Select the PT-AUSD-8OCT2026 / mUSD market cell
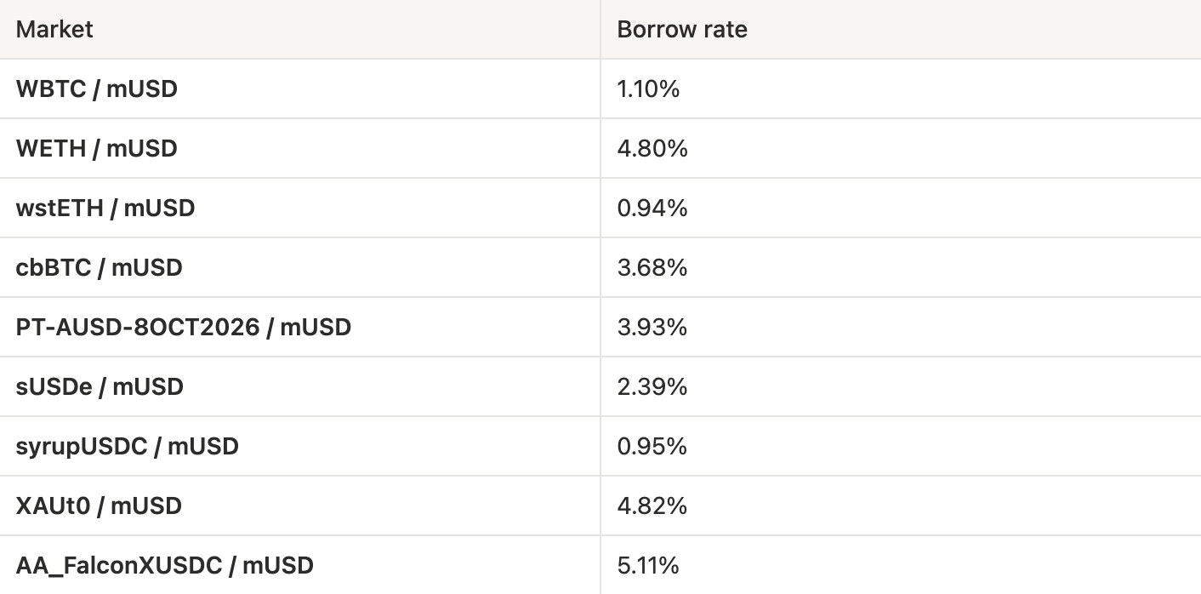Viewport: 1201px width, 594px height. 299,327
